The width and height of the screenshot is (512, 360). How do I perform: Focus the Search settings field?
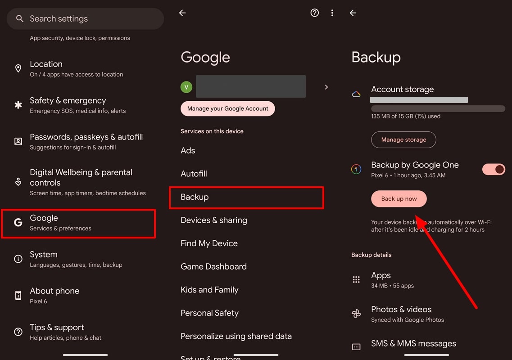85,19
